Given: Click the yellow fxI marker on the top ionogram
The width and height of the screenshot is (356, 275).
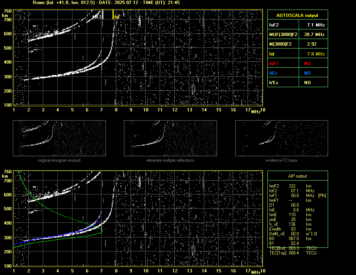Looking at the screenshot, I should 113,14.
